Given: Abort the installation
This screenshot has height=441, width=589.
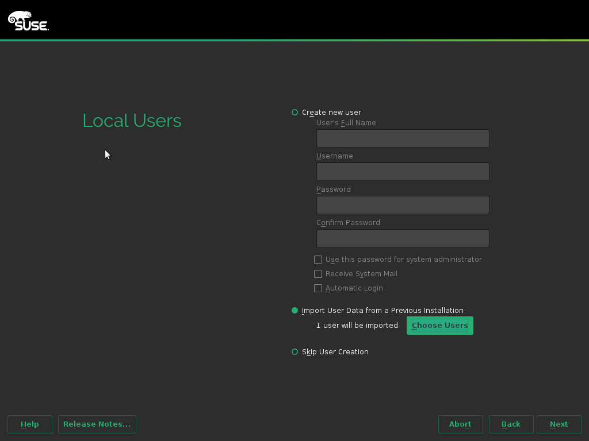Looking at the screenshot, I should [460, 424].
